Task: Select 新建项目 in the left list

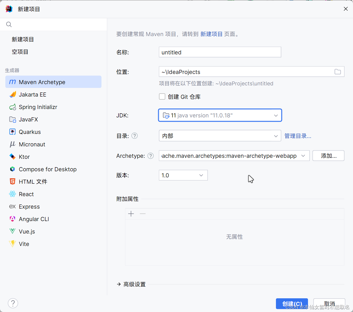Action: point(23,39)
